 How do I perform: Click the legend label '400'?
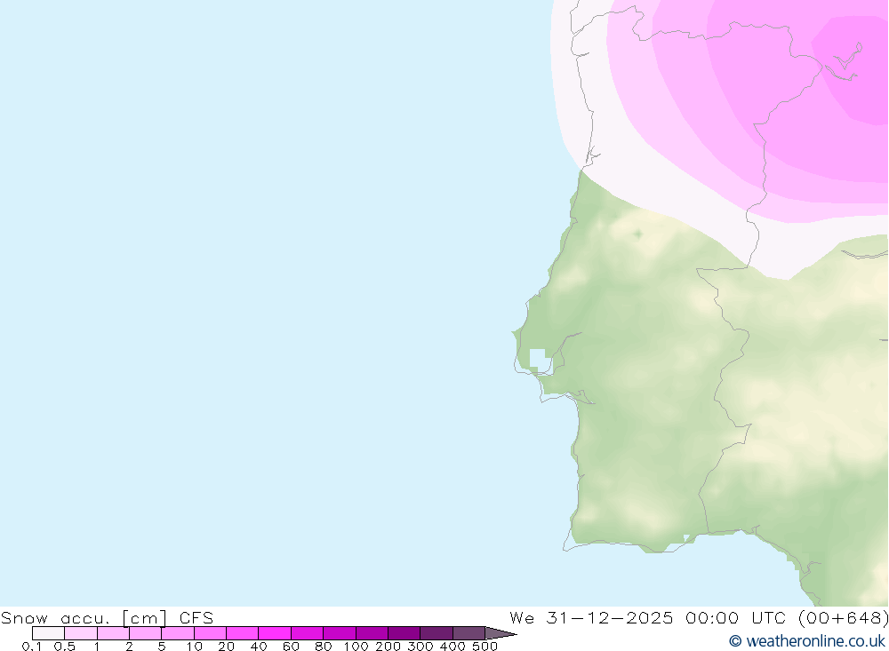(453, 646)
